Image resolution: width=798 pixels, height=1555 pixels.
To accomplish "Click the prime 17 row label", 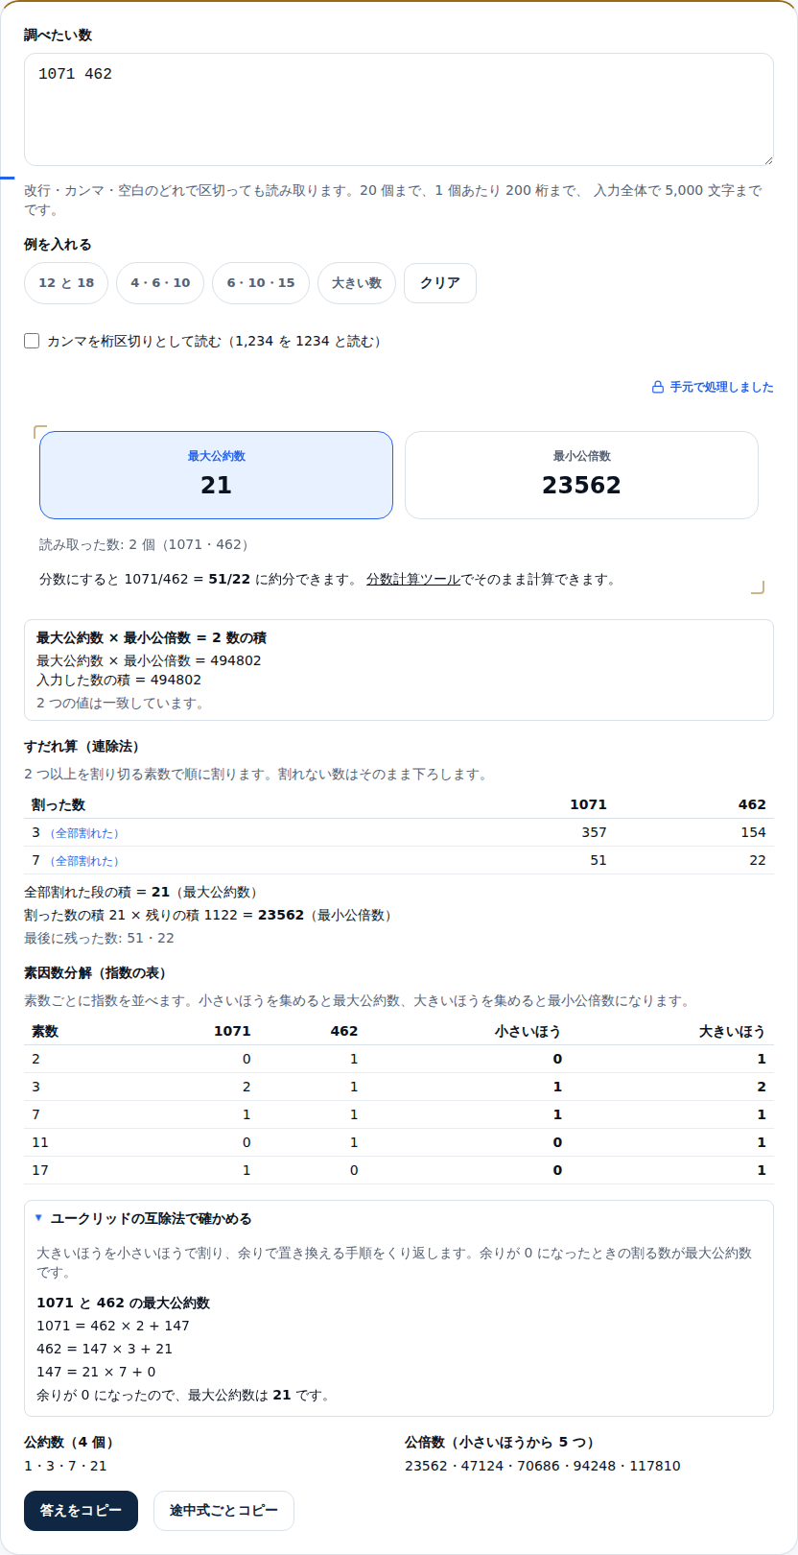I will tap(39, 1171).
